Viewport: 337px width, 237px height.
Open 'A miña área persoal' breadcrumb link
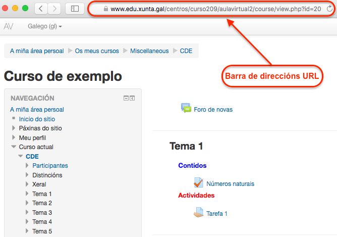click(x=37, y=51)
